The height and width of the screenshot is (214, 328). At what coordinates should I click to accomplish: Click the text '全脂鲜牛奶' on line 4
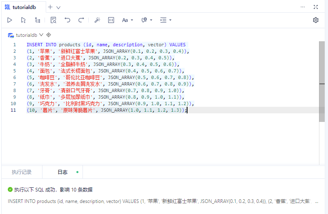tap(73, 64)
